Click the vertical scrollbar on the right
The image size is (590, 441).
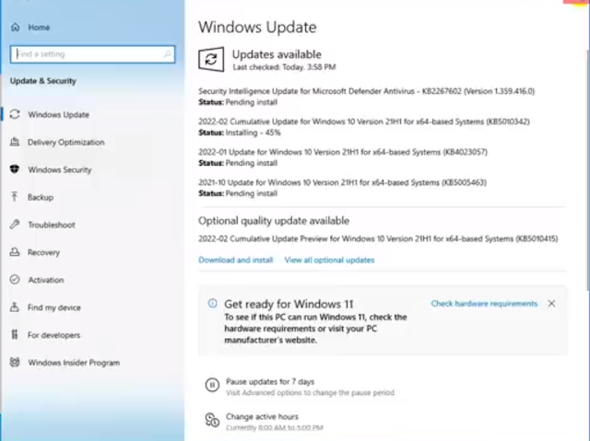[x=588, y=169]
